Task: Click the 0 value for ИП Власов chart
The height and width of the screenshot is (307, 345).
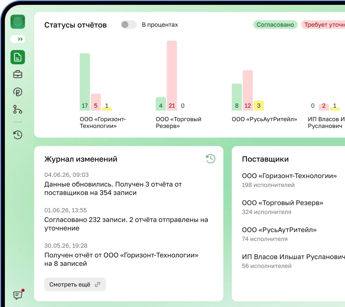Action: coord(313,106)
